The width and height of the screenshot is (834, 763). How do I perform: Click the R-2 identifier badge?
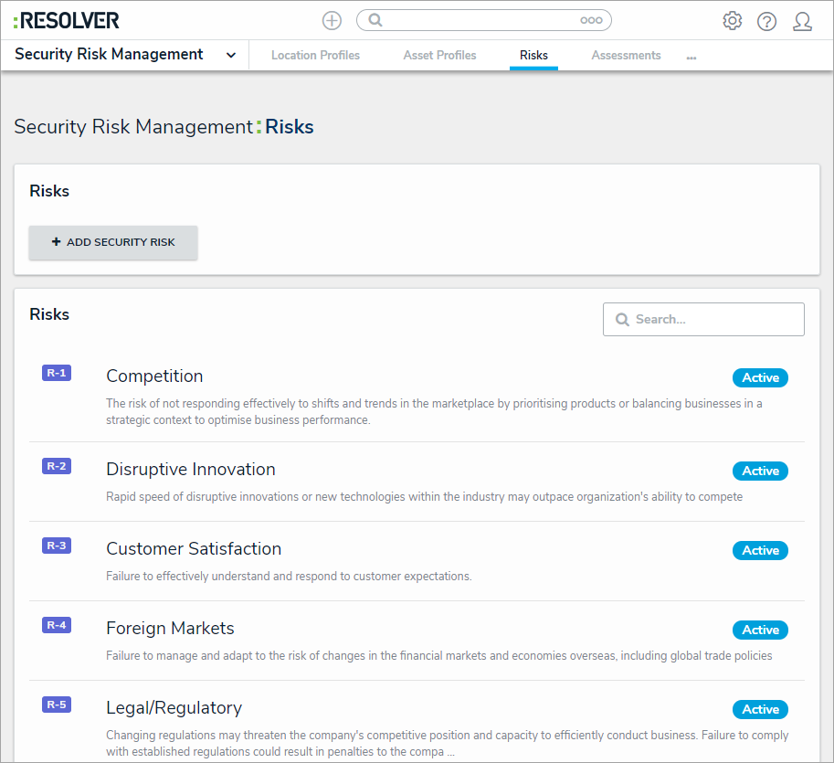coord(57,466)
